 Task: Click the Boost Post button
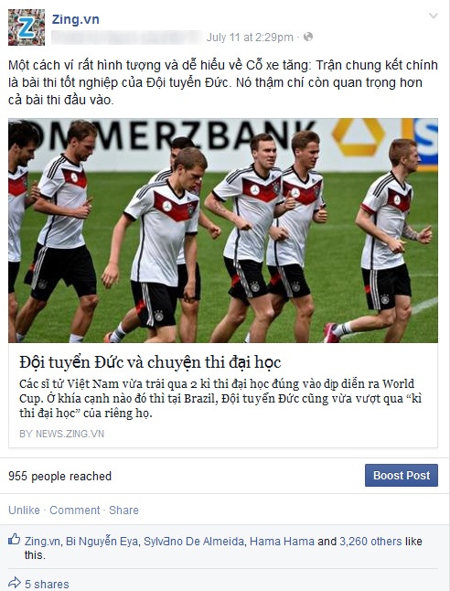[x=402, y=476]
